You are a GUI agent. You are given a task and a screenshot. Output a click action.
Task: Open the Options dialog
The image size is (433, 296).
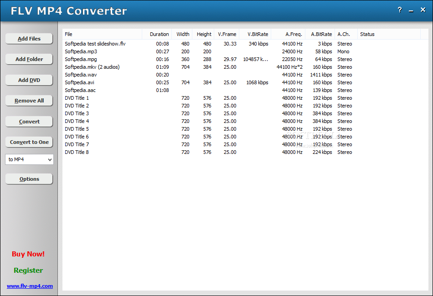(29, 179)
